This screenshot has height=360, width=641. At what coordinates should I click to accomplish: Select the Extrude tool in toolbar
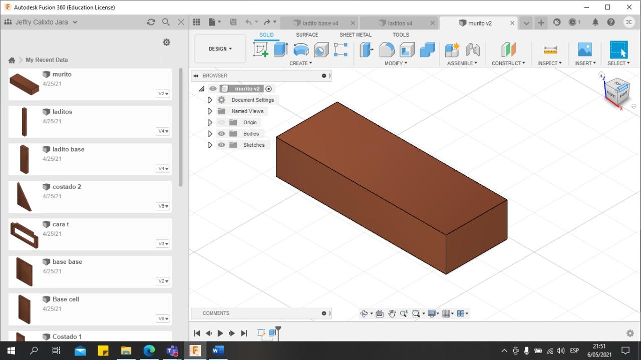tap(280, 50)
